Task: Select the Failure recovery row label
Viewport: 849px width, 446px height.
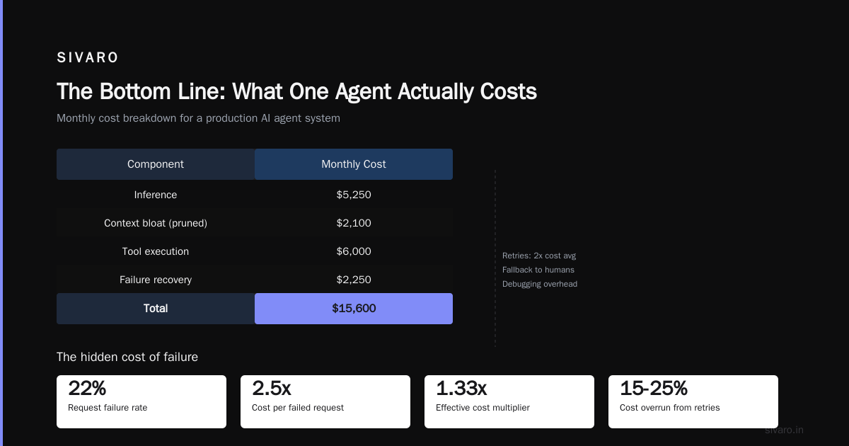Action: (x=156, y=280)
